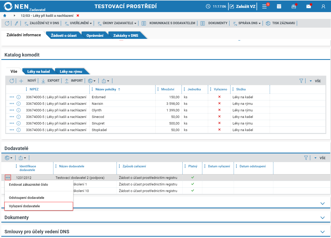Switch to the Zakázky v DNS tab
Image resolution: width=331 pixels, height=238 pixels.
[126, 35]
